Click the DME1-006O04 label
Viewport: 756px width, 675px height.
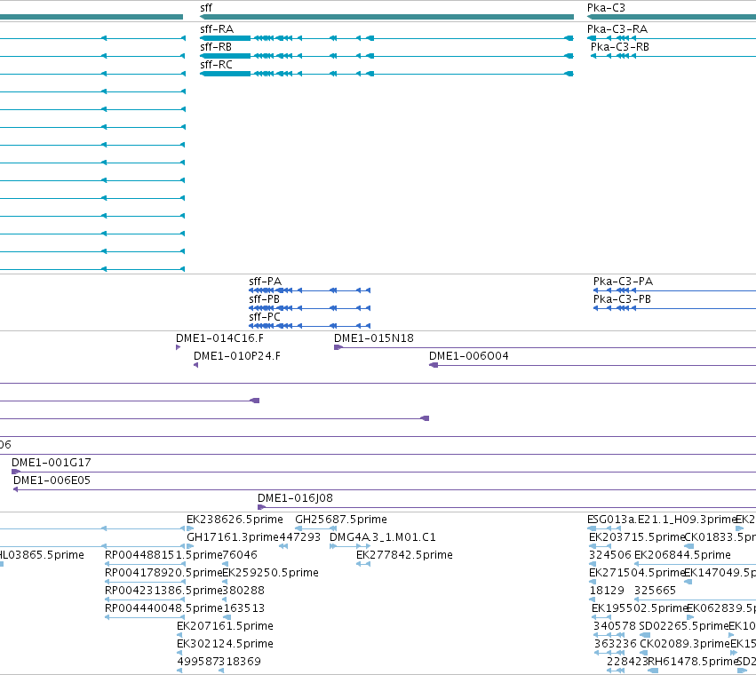click(469, 356)
